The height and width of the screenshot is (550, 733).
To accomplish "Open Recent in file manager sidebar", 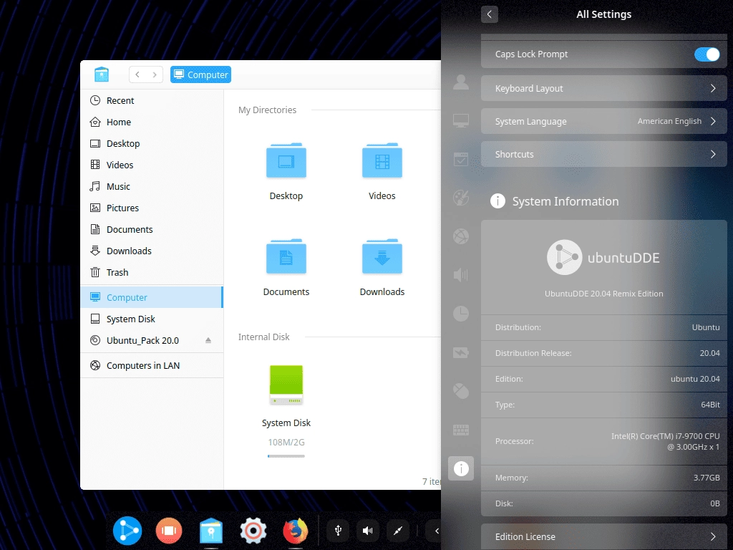I will click(x=152, y=100).
